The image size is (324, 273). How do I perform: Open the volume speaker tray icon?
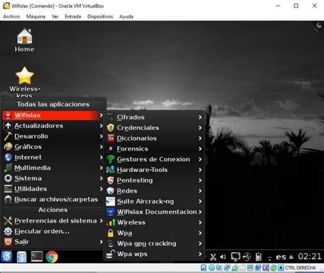(223, 257)
